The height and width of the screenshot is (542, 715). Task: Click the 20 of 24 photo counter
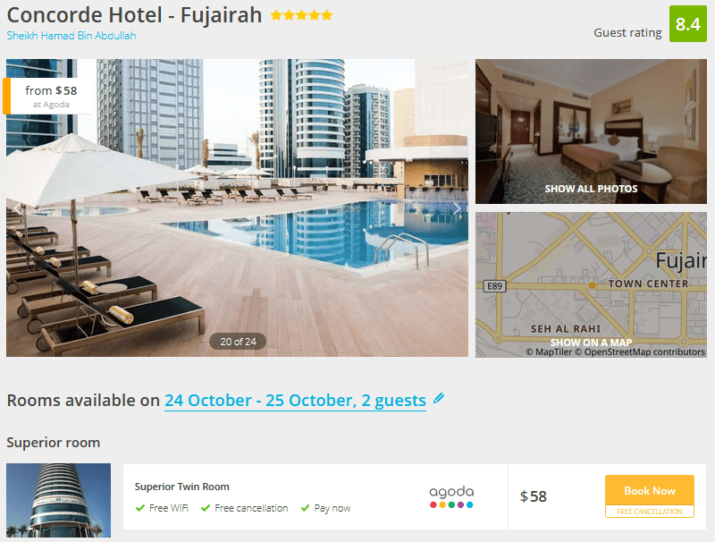[238, 342]
